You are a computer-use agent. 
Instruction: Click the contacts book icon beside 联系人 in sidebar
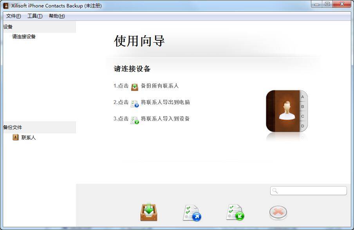[x=15, y=137]
